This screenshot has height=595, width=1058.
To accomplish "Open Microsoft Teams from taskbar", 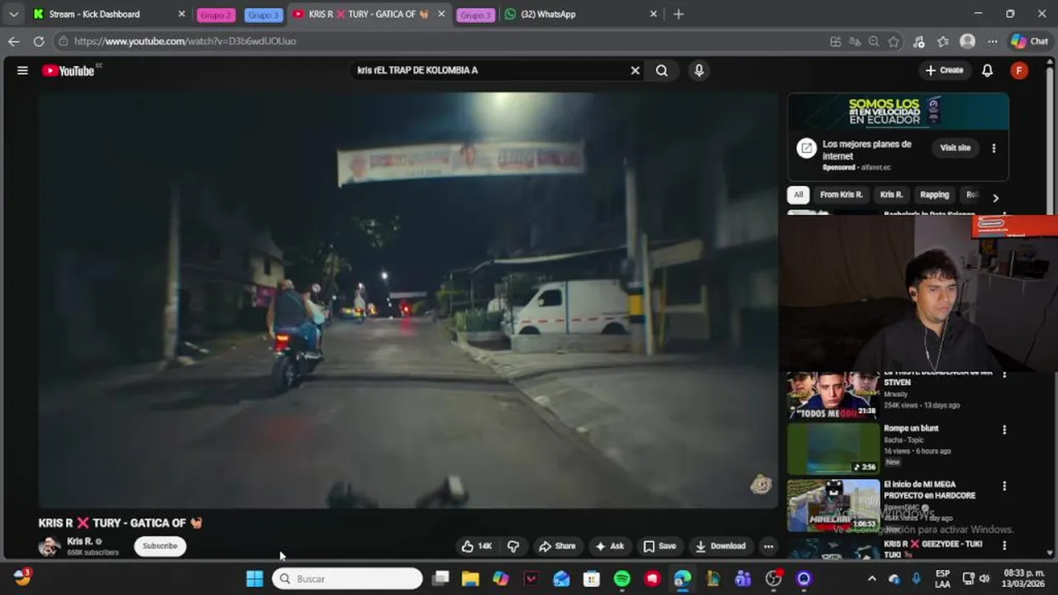I will pyautogui.click(x=743, y=578).
